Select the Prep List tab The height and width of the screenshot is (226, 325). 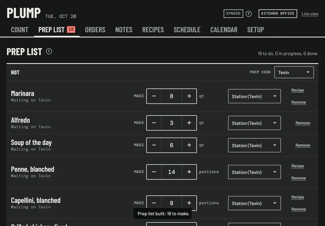[57, 30]
